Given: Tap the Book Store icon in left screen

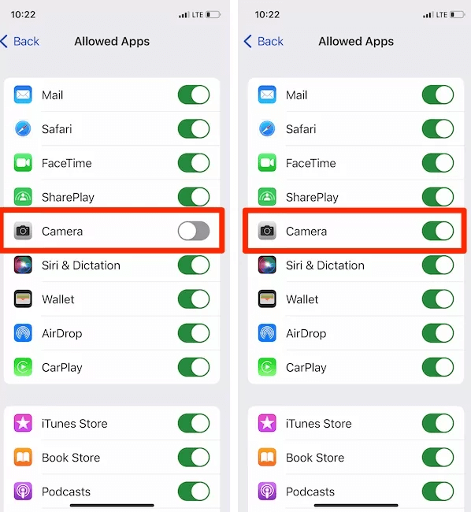Looking at the screenshot, I should coord(23,457).
